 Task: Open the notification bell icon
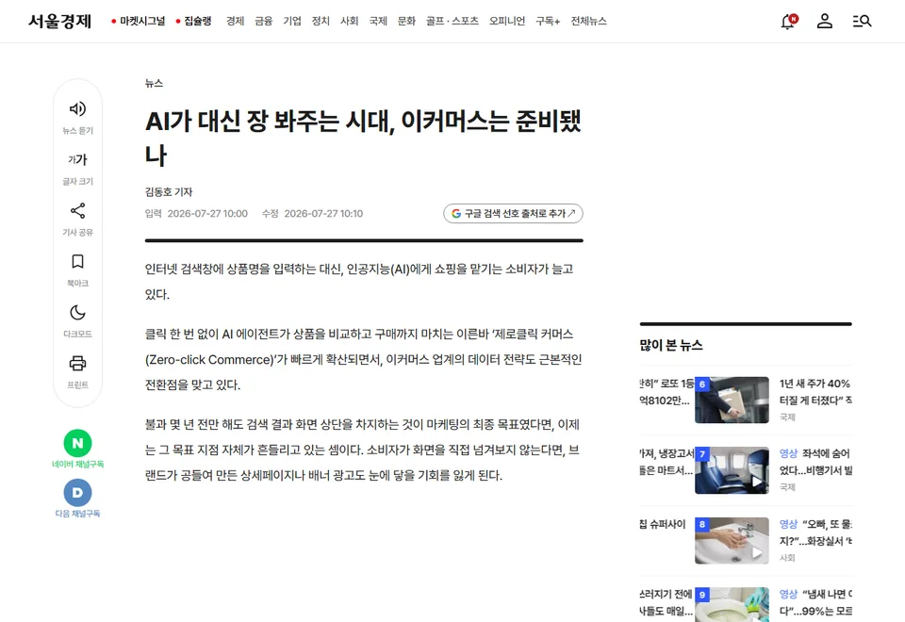pos(788,22)
